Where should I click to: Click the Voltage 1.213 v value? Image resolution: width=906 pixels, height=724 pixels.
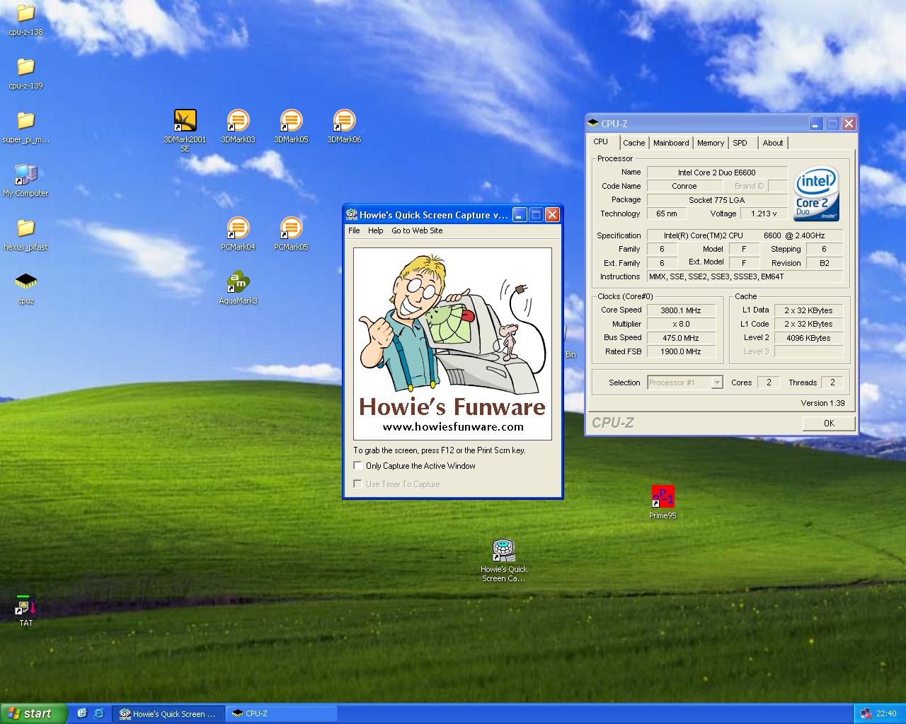(764, 214)
